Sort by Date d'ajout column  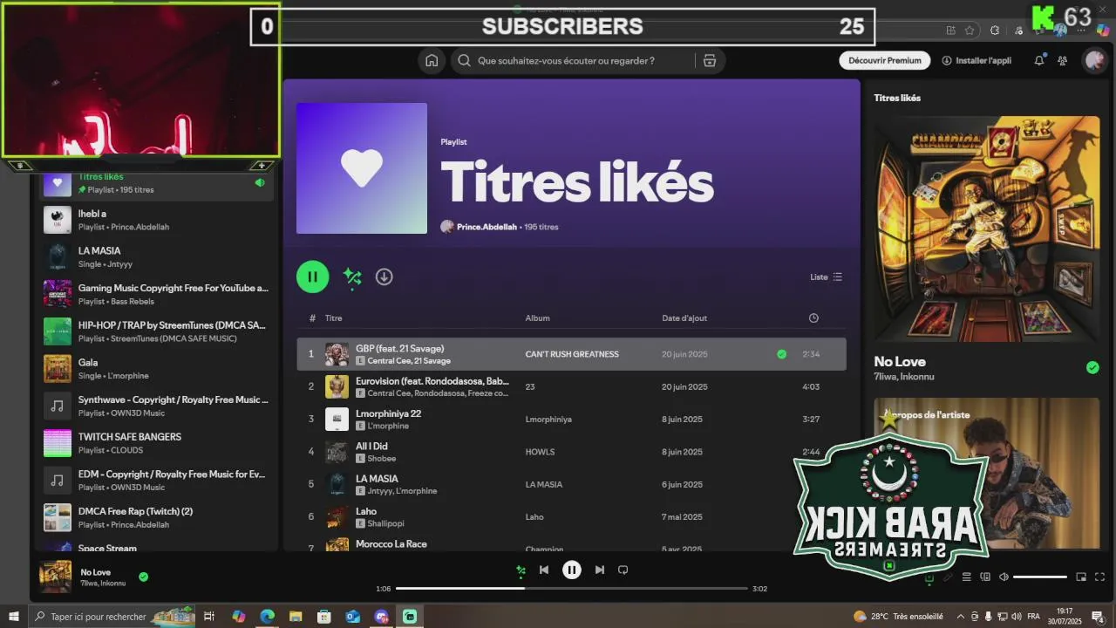pyautogui.click(x=684, y=318)
